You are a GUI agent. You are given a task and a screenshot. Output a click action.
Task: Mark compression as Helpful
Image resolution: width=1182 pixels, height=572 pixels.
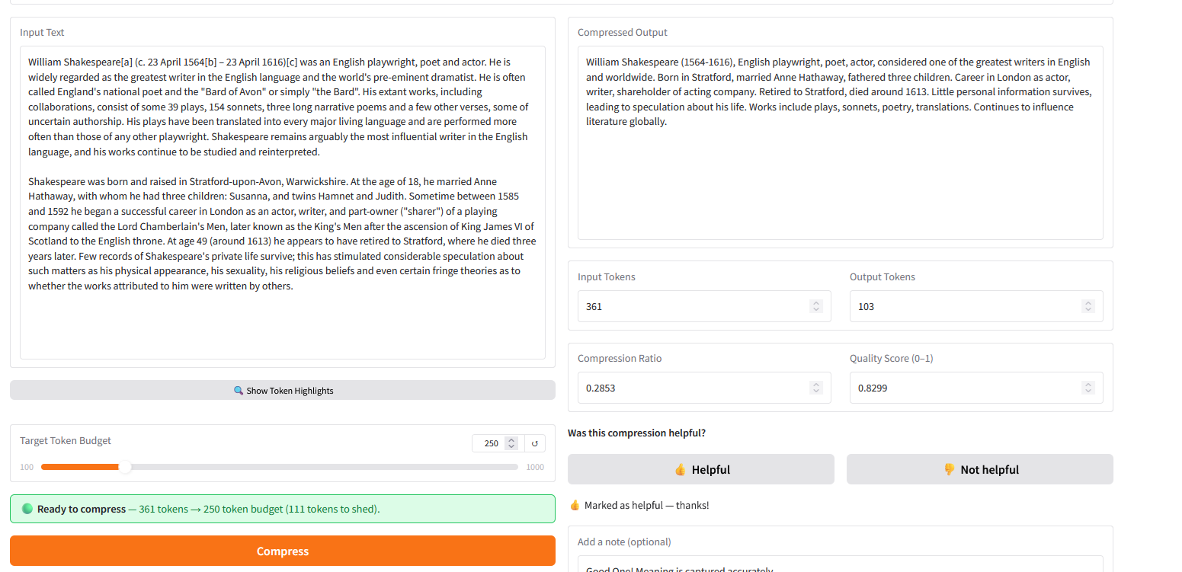[700, 469]
